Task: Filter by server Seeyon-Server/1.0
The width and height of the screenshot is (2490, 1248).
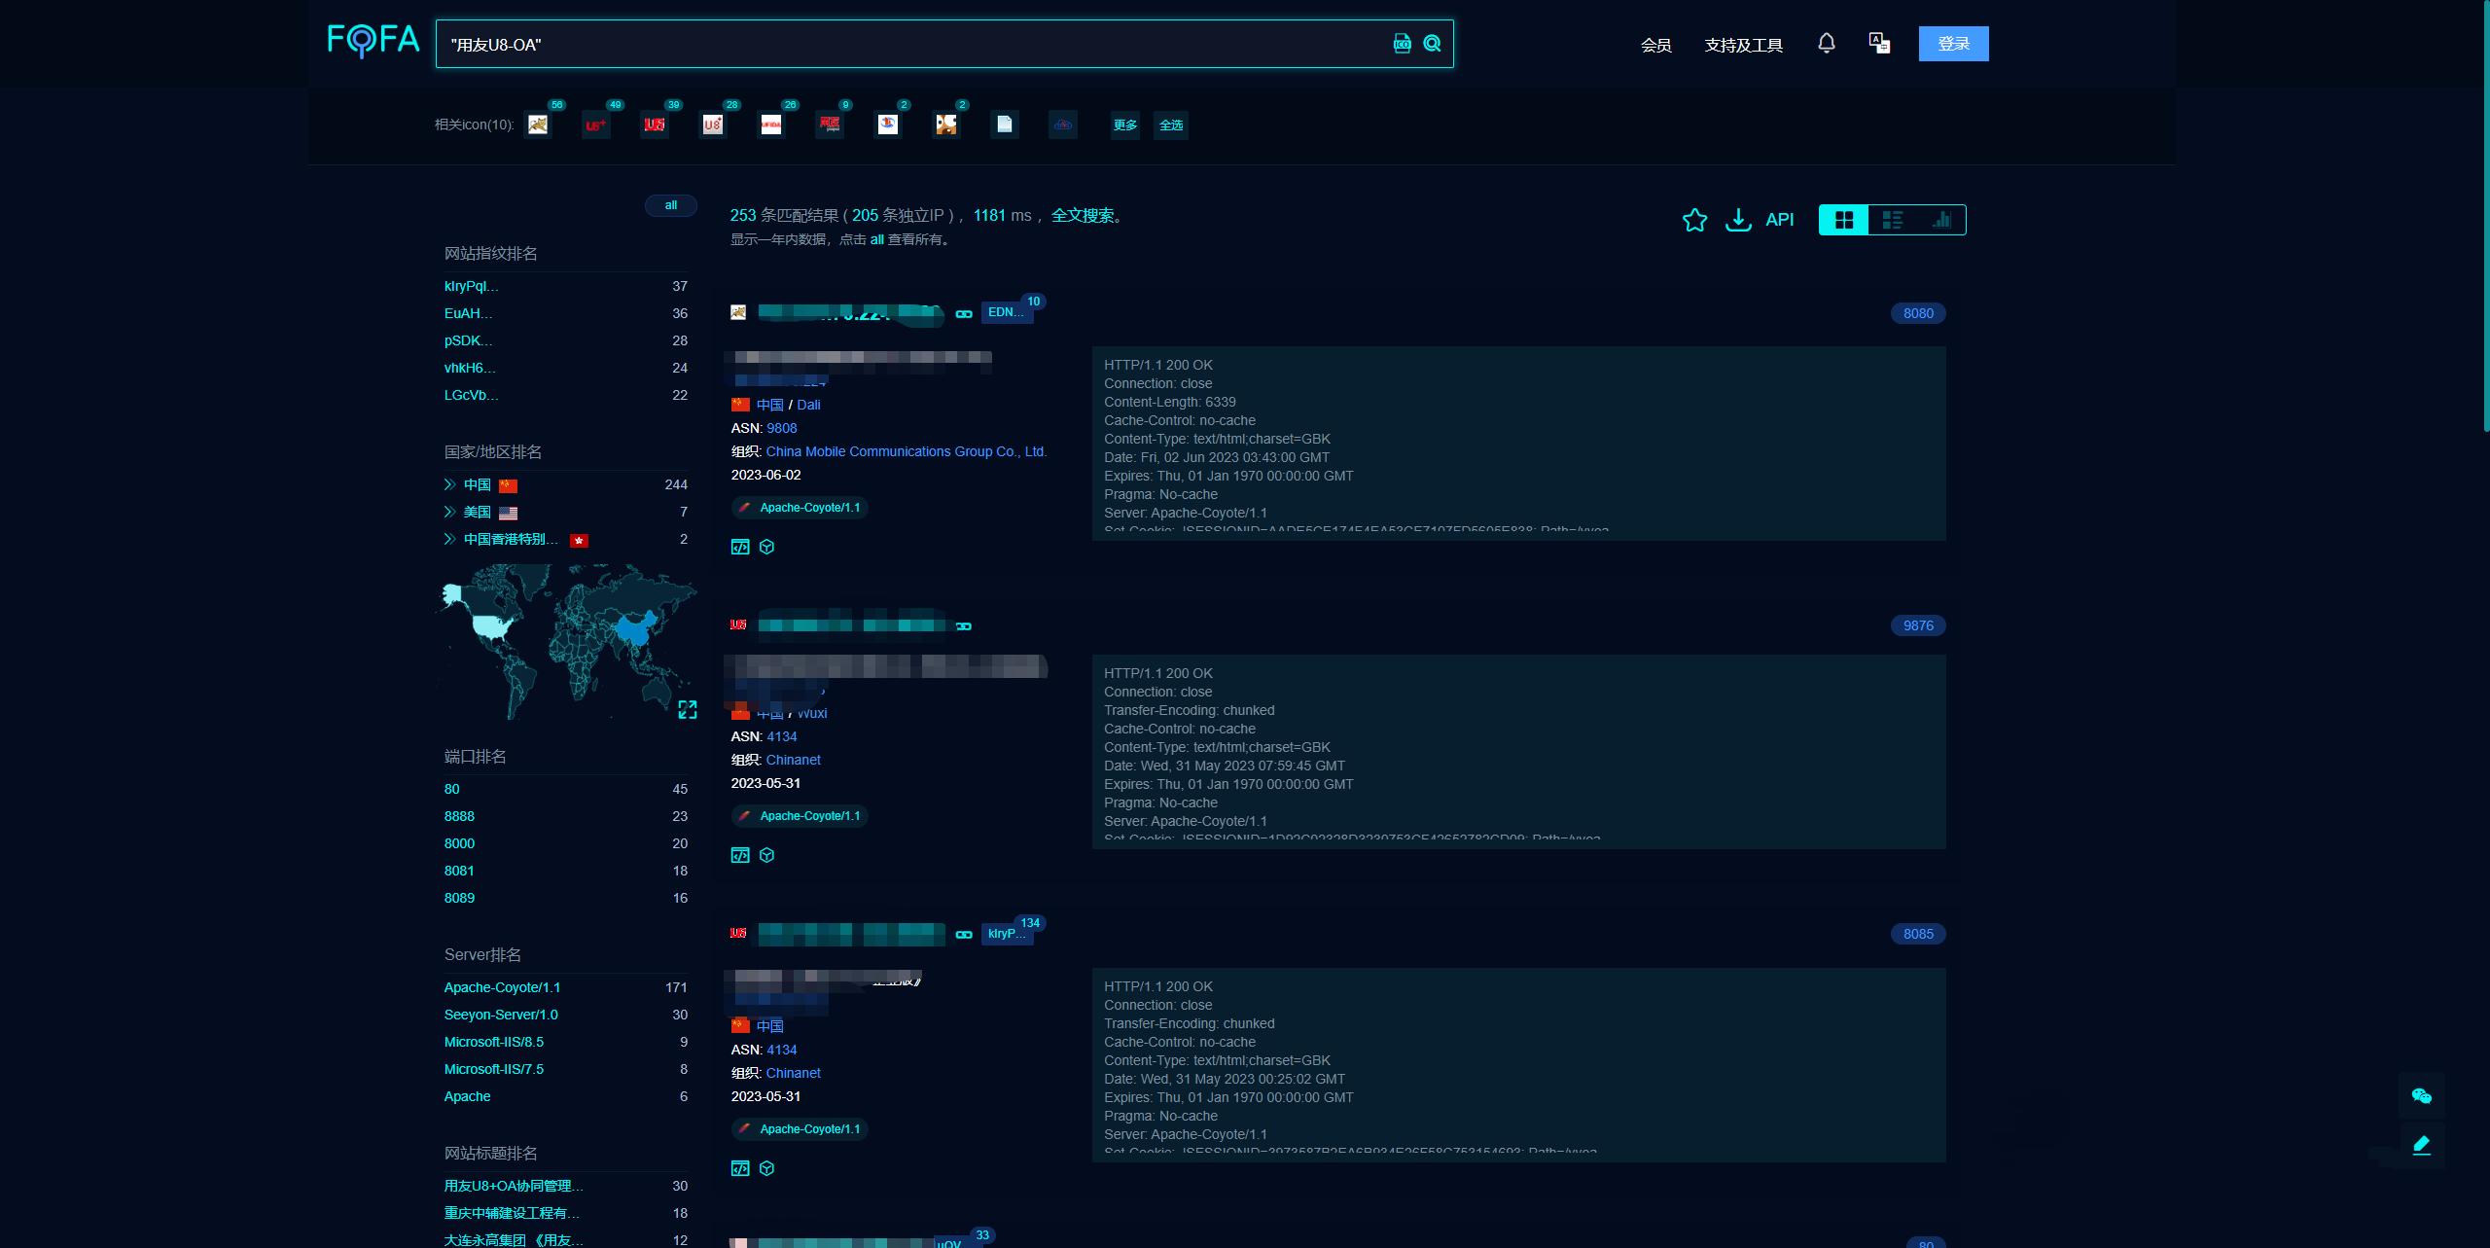Action: pos(501,1015)
